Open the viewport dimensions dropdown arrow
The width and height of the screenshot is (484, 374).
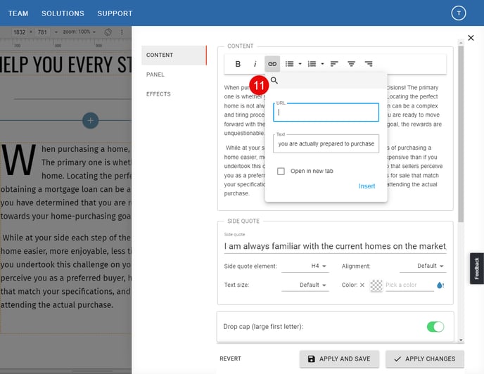coord(56,32)
